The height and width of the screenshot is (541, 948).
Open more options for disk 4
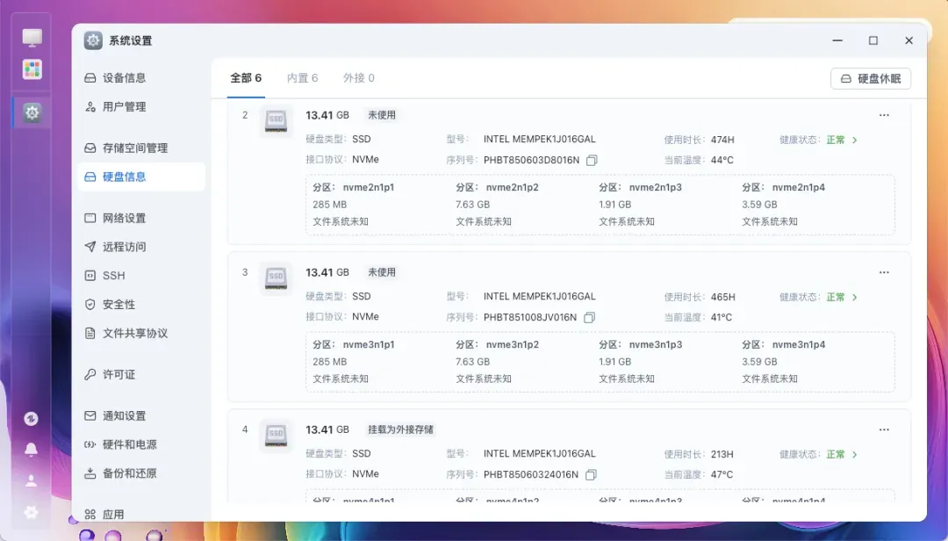884,429
